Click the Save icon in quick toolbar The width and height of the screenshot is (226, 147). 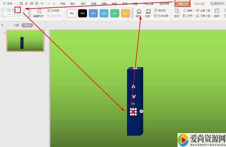tap(21, 4)
